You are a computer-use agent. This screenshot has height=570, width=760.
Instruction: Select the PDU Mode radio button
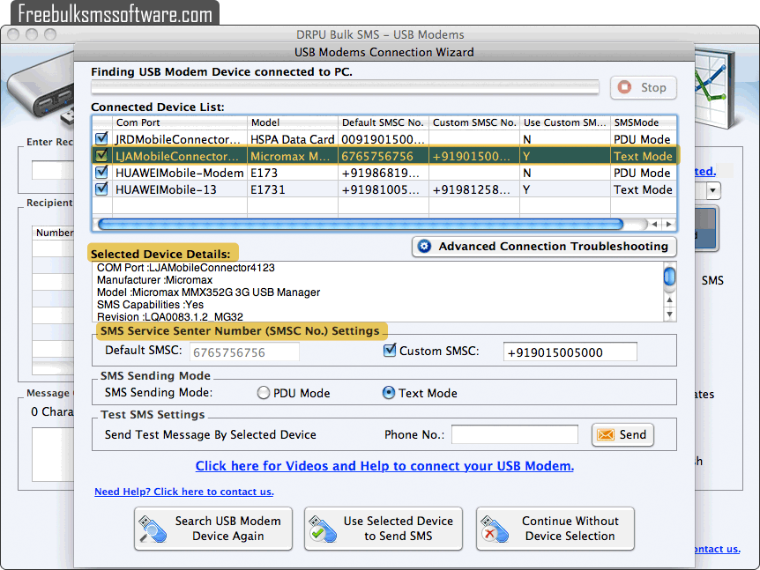click(264, 393)
